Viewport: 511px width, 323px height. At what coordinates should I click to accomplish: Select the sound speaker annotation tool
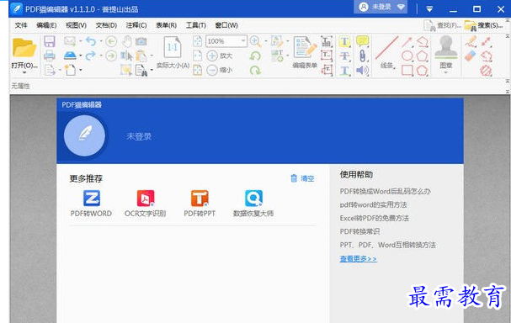coord(362,70)
